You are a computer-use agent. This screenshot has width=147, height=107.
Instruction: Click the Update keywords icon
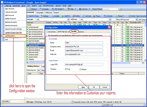click(x=52, y=16)
